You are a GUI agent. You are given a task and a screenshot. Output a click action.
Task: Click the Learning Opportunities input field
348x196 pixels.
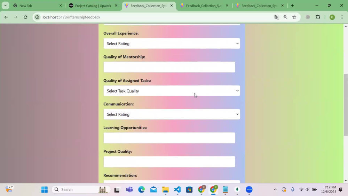point(169,138)
